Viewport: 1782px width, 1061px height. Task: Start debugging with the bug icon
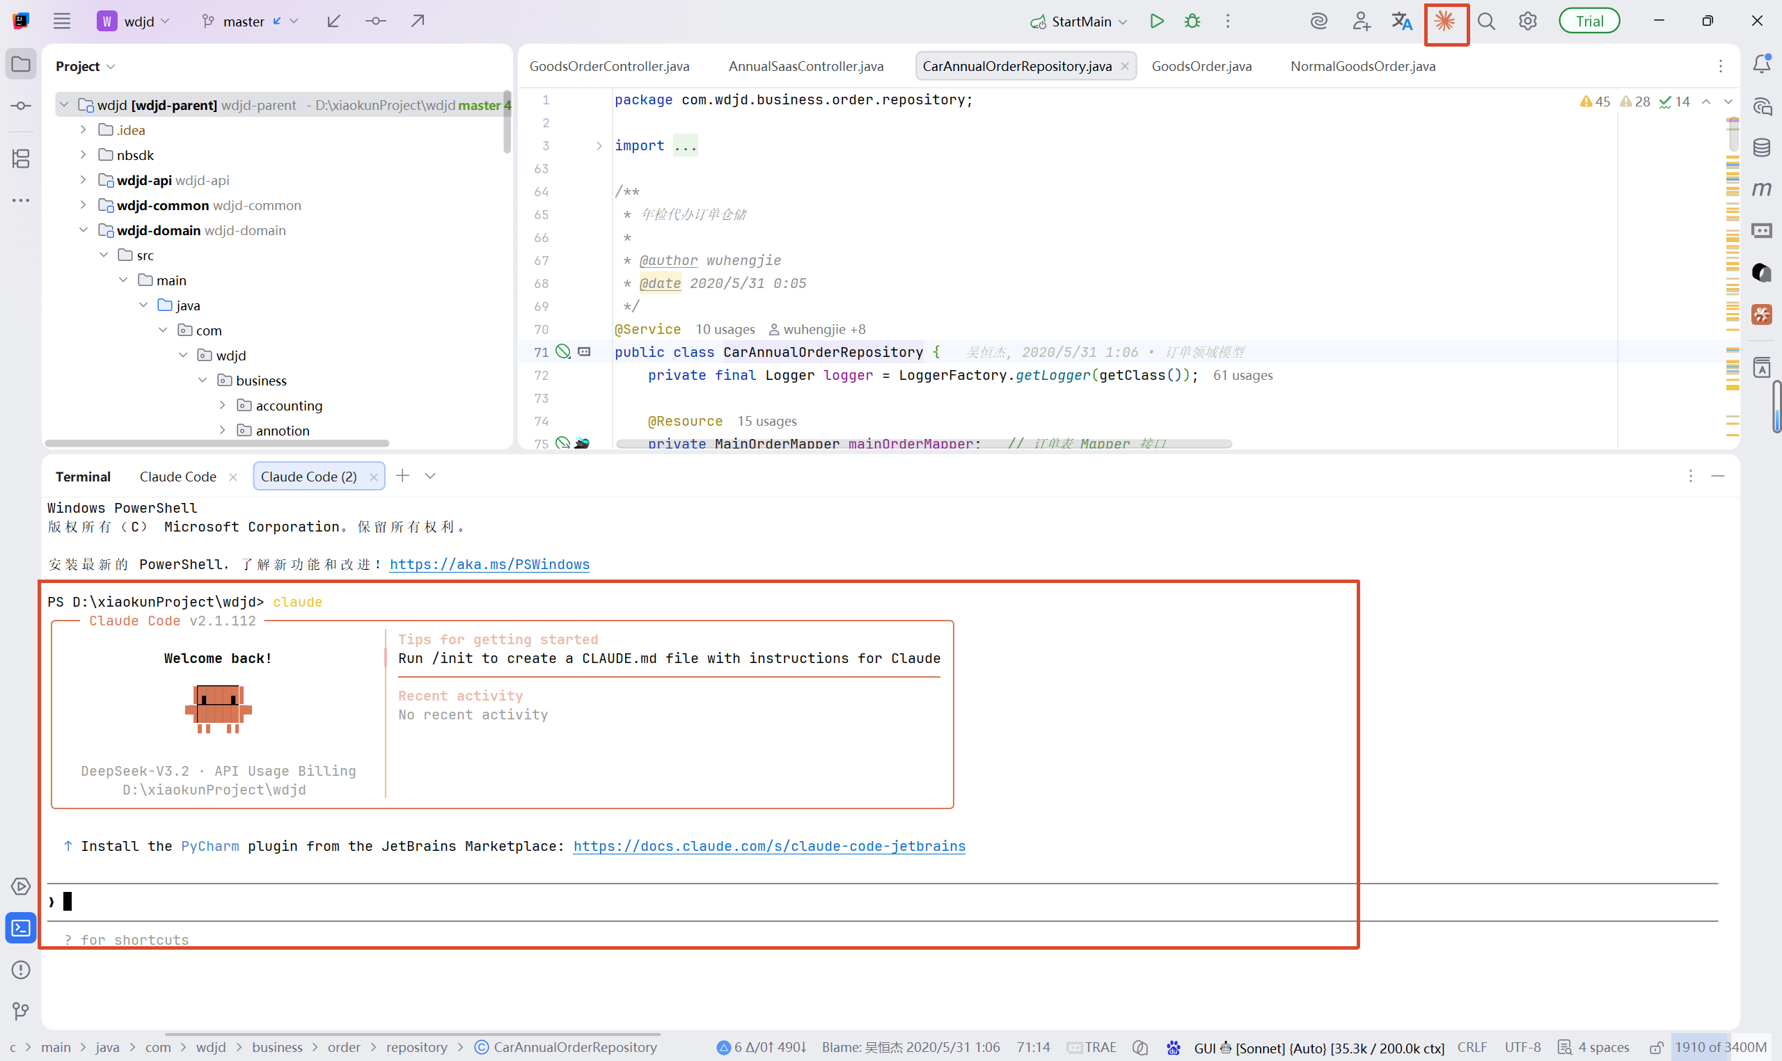[1192, 22]
